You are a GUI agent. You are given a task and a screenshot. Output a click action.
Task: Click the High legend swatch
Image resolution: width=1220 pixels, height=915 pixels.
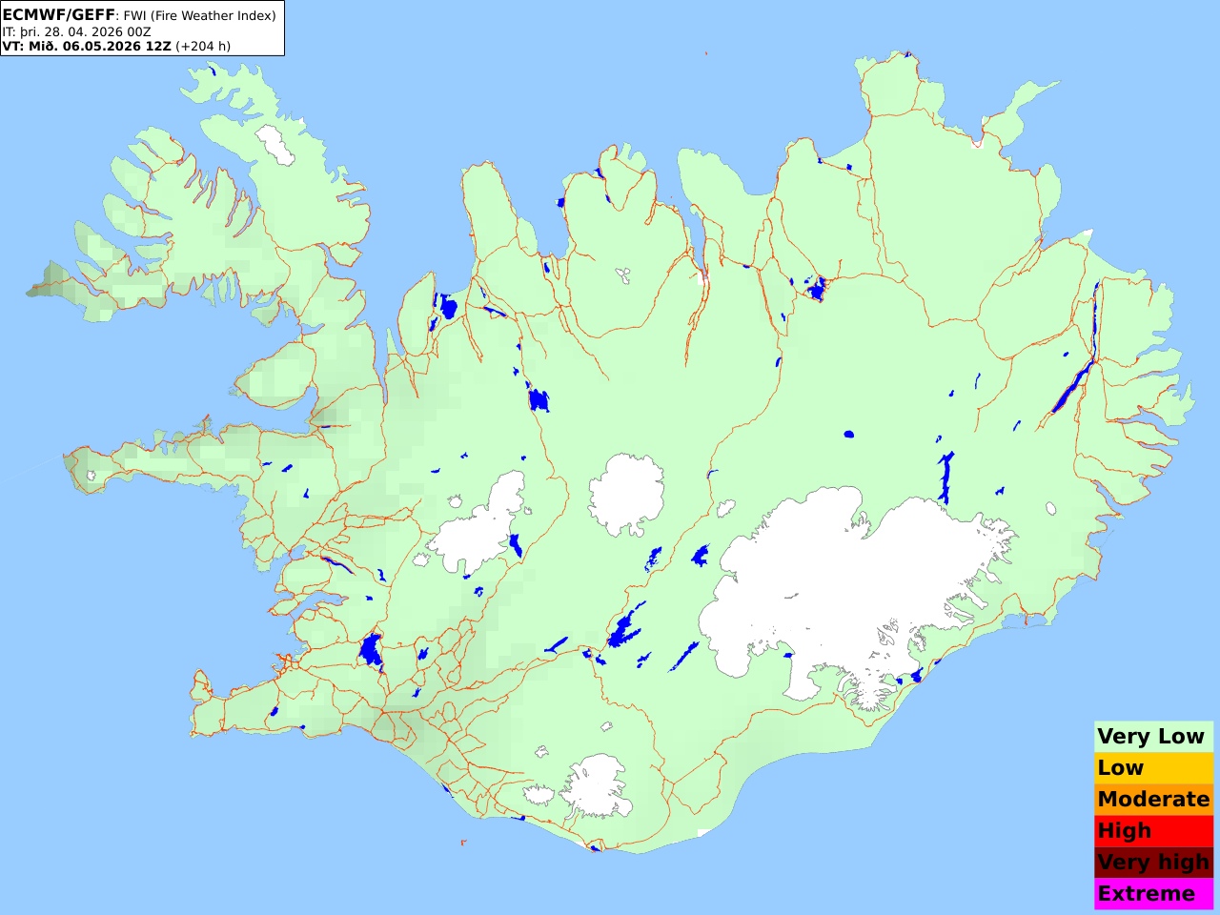pyautogui.click(x=1153, y=830)
